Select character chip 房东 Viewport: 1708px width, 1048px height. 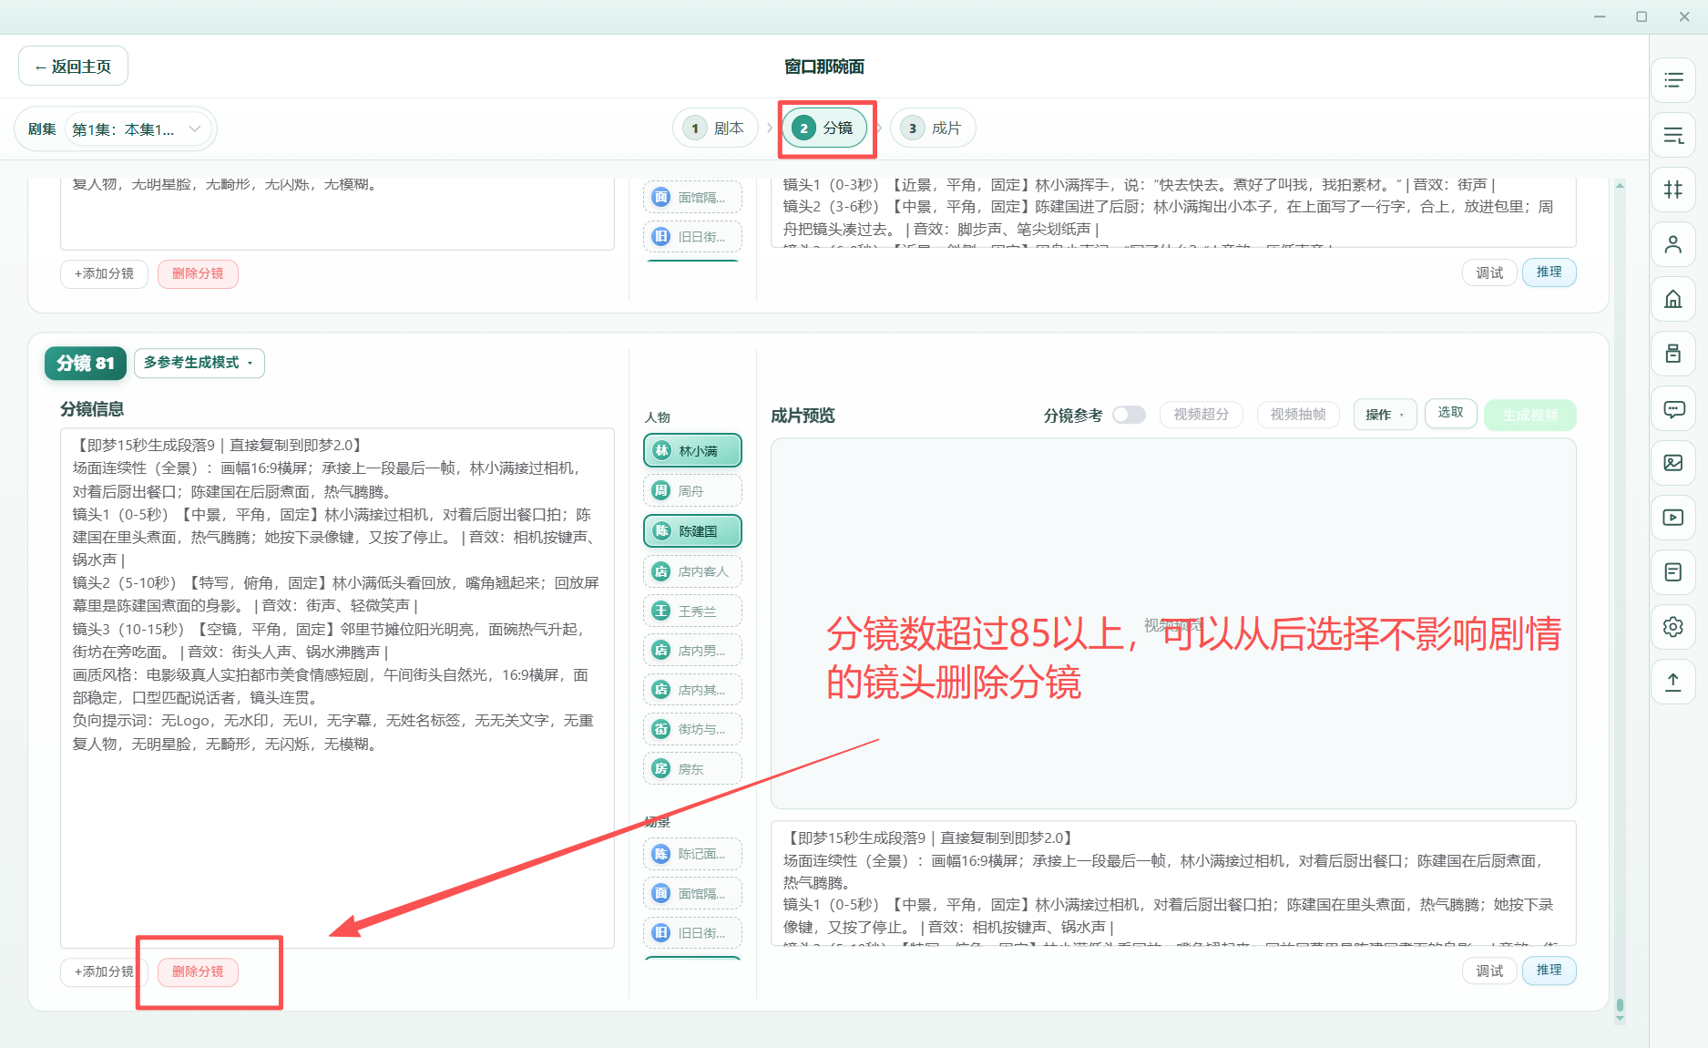click(x=692, y=769)
